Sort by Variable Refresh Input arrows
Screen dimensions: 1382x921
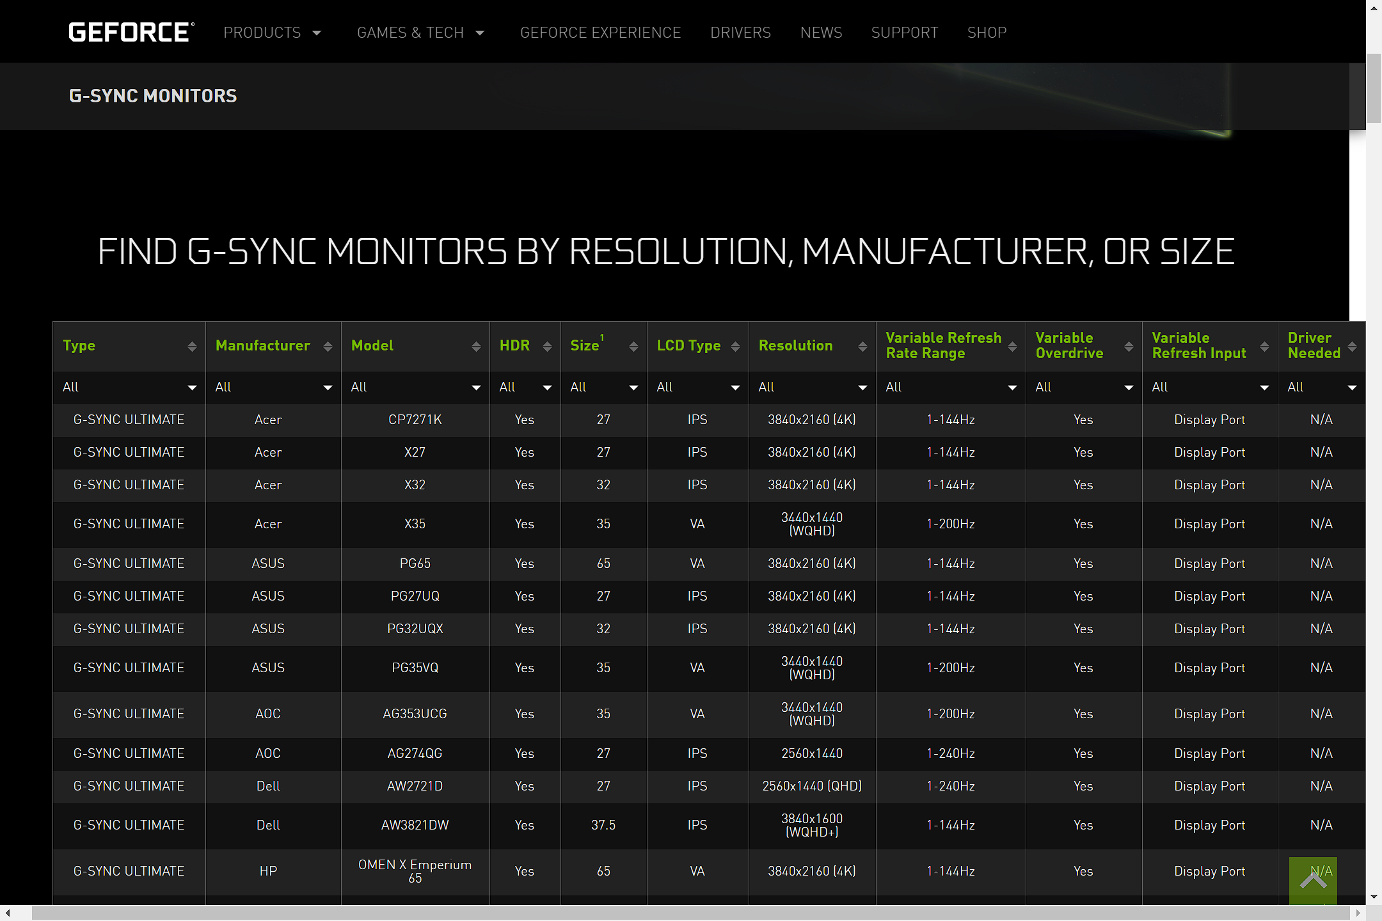1264,346
